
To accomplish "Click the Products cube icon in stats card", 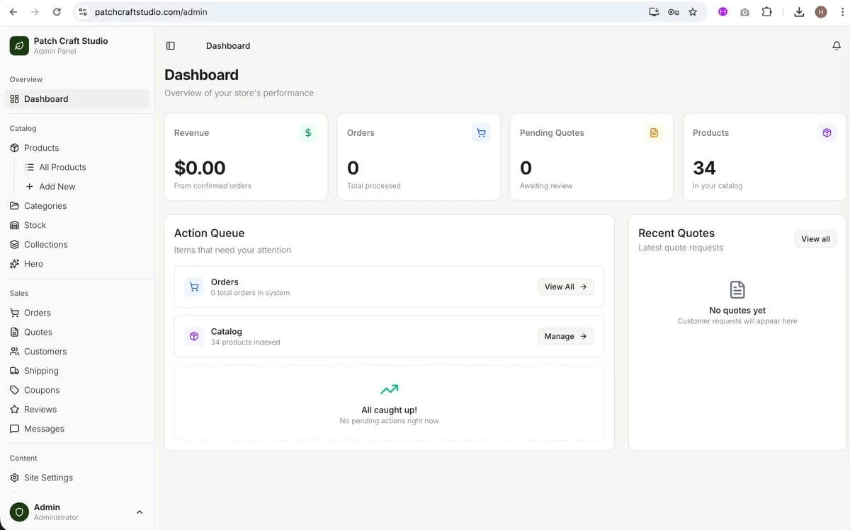I will point(827,132).
